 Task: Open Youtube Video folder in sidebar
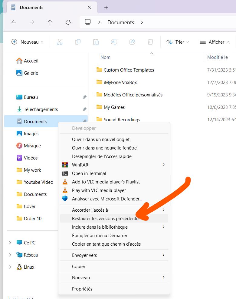point(35,182)
